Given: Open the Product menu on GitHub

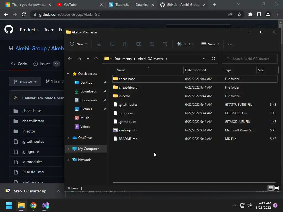Looking at the screenshot, I should [30, 30].
